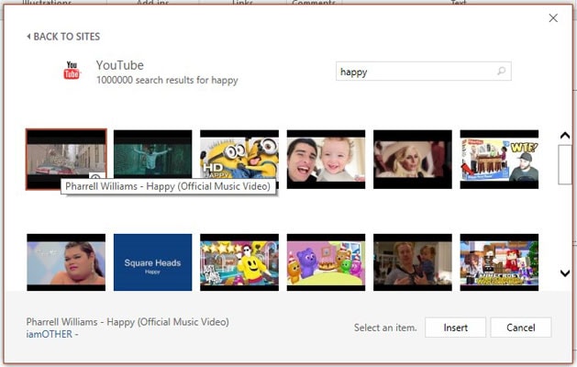Click the YouTube heading text
Screen dimensions: 577x367
tap(120, 65)
